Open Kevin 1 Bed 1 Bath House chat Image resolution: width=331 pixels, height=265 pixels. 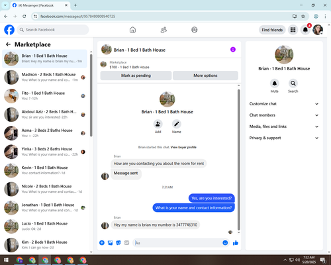pyautogui.click(x=44, y=170)
